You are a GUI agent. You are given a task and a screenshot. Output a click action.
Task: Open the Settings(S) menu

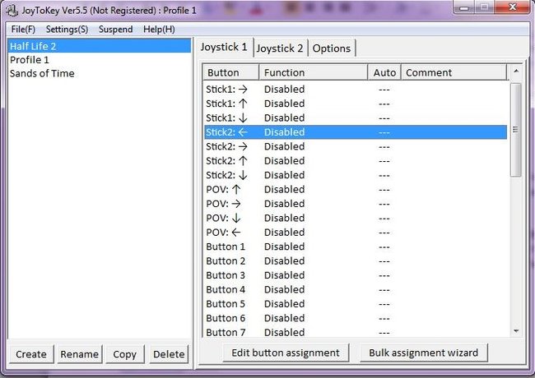67,30
